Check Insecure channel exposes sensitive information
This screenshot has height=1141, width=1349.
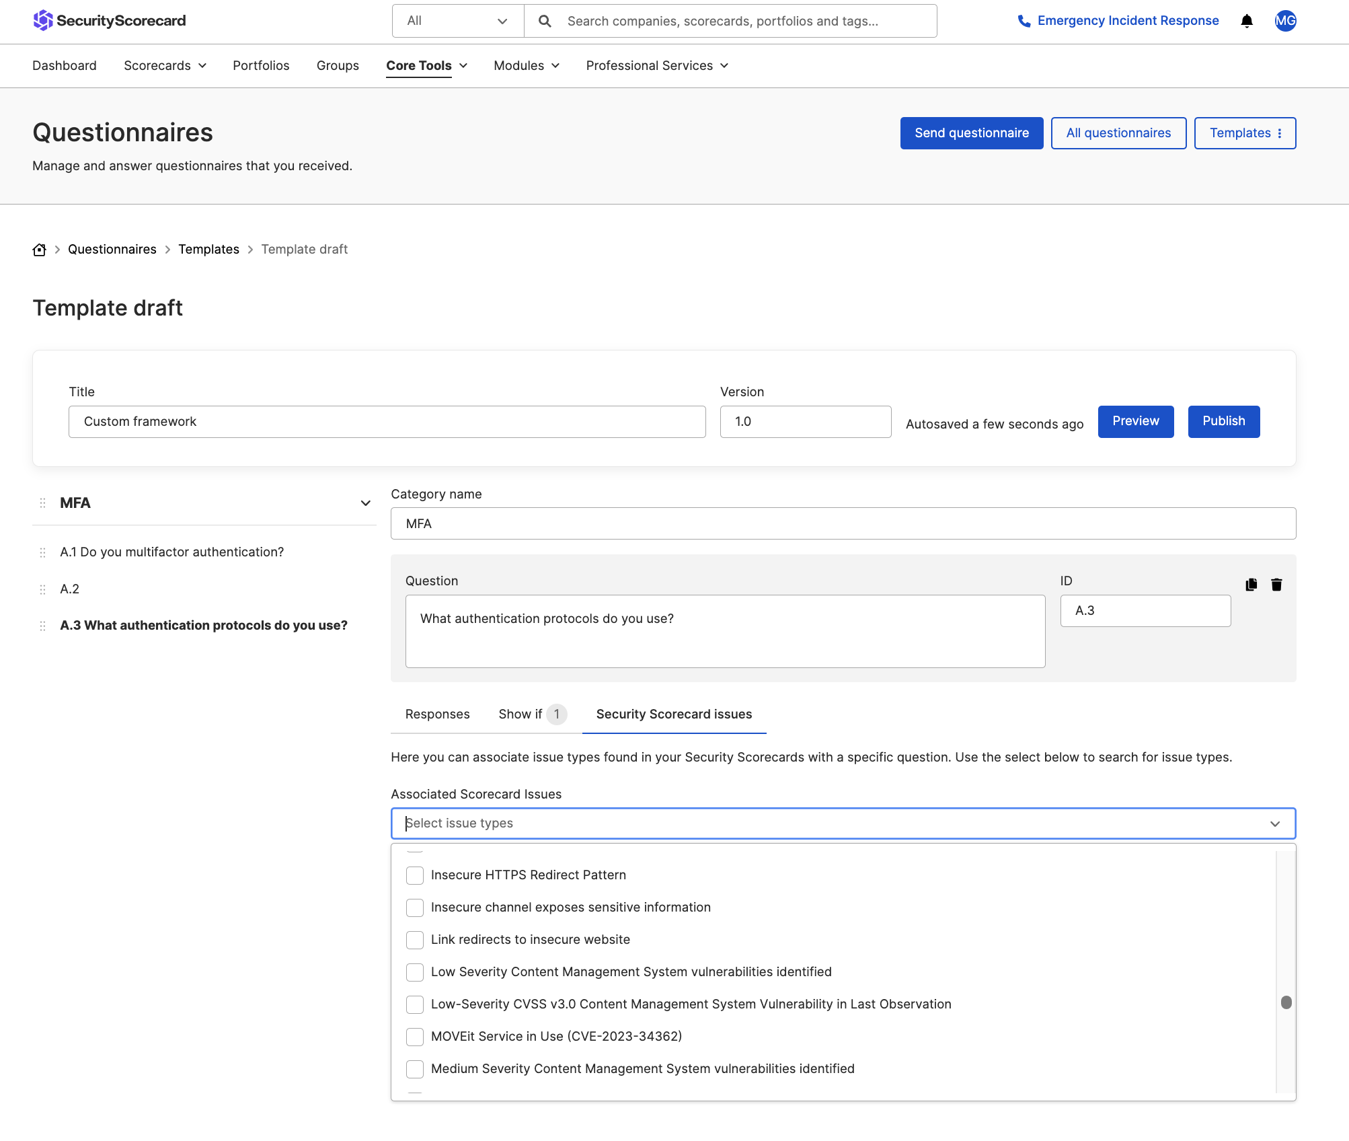point(415,908)
